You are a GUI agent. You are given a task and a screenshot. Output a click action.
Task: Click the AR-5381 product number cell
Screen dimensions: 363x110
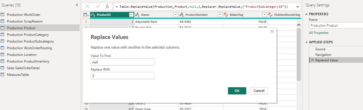tap(201, 21)
